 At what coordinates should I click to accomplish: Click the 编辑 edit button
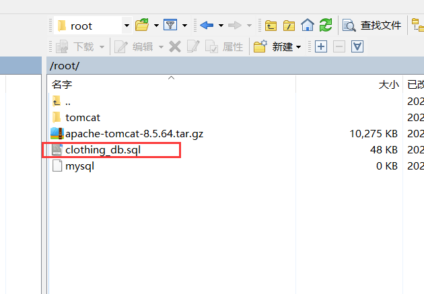tap(133, 46)
